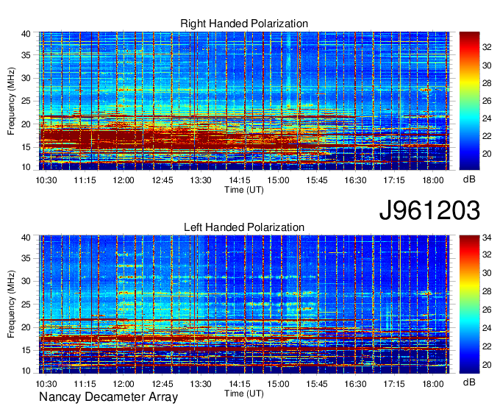Click 10:30 tick on left-handed plot
Viewport: 500px width, 406px height.
[46, 384]
